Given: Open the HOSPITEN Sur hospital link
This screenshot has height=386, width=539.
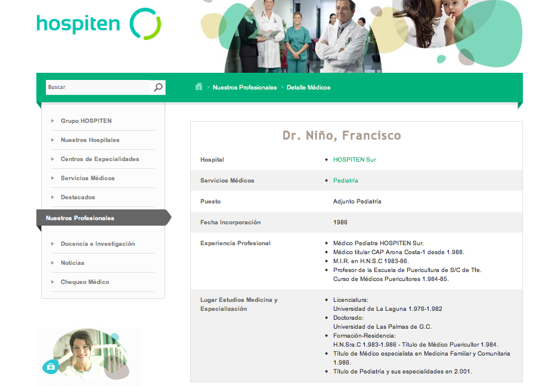Looking at the screenshot, I should (x=354, y=160).
